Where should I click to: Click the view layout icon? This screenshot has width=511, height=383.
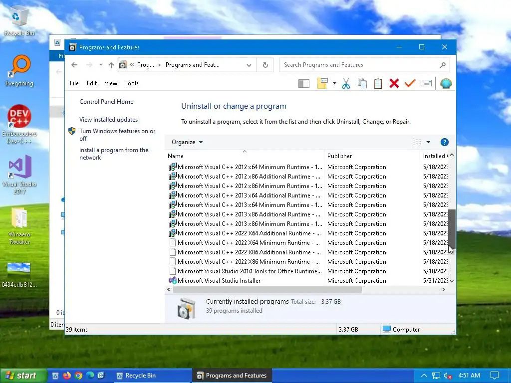pos(417,142)
